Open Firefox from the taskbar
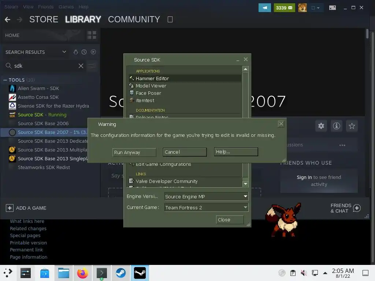 82,273
